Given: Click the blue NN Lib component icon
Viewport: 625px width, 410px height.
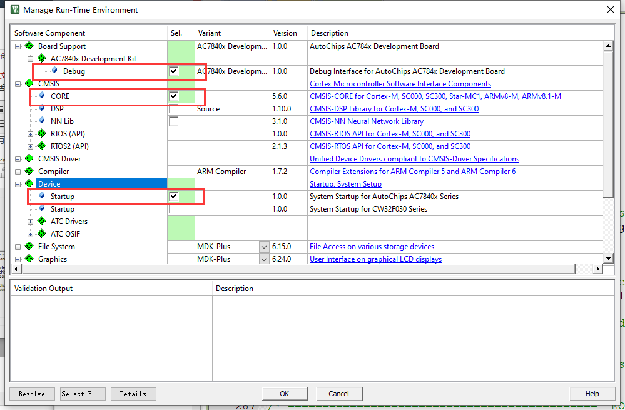Looking at the screenshot, I should [x=42, y=120].
